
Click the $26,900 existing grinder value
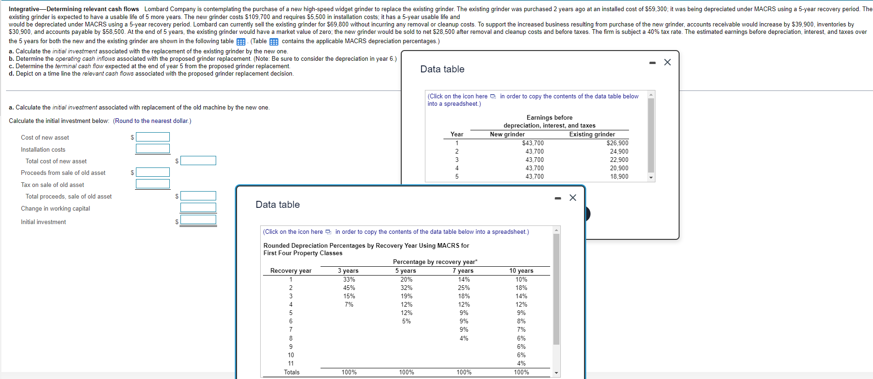click(x=617, y=143)
